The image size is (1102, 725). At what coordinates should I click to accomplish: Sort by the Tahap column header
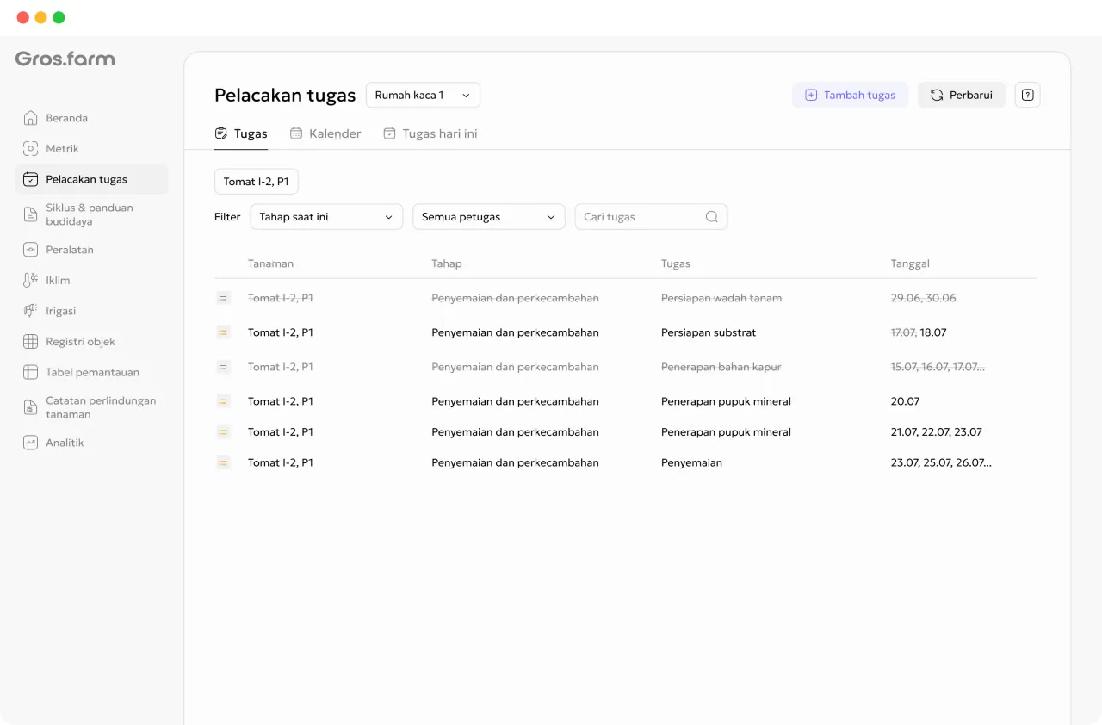447,263
